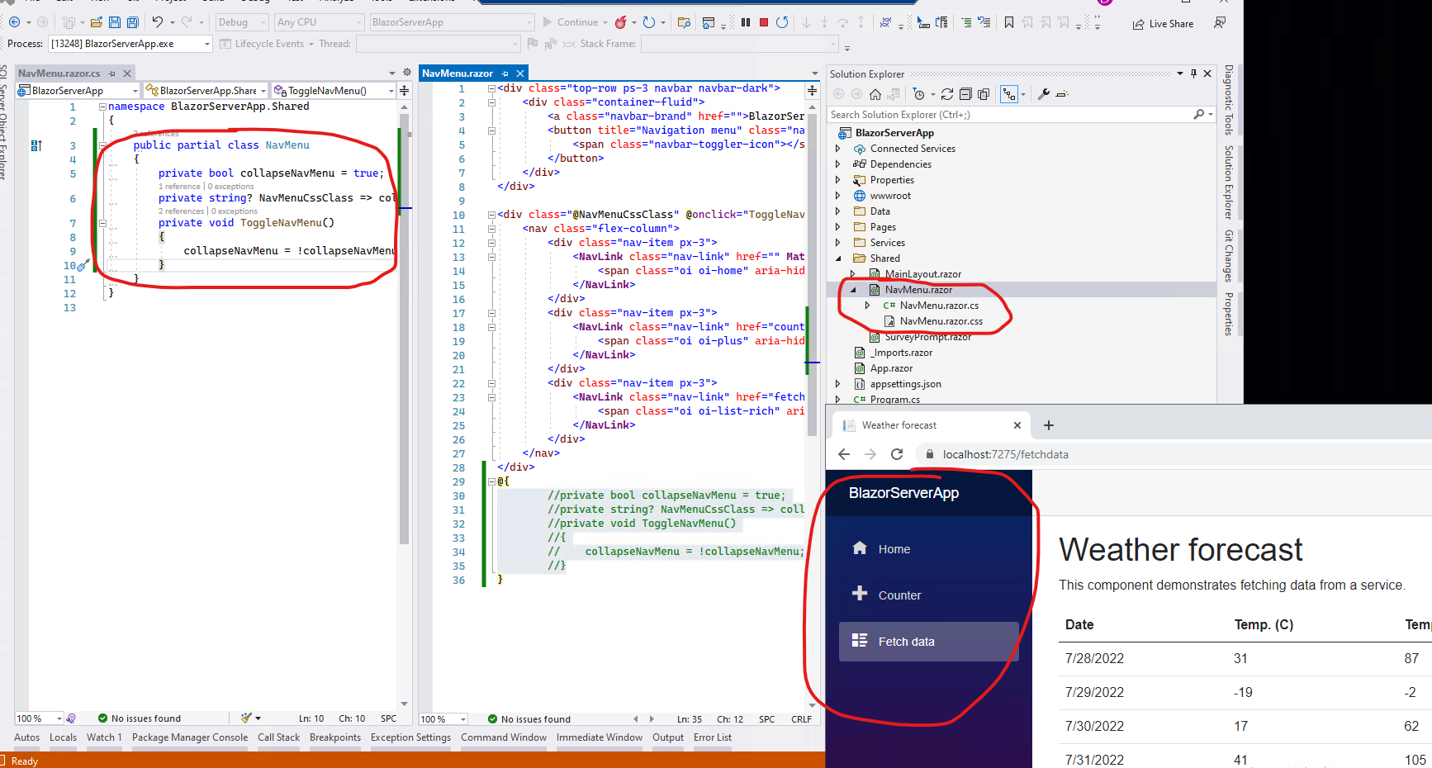The width and height of the screenshot is (1432, 768).
Task: Click the Break All pause icon
Action: click(746, 22)
